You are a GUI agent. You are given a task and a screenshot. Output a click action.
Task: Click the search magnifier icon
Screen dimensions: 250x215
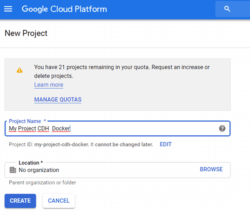click(x=227, y=9)
